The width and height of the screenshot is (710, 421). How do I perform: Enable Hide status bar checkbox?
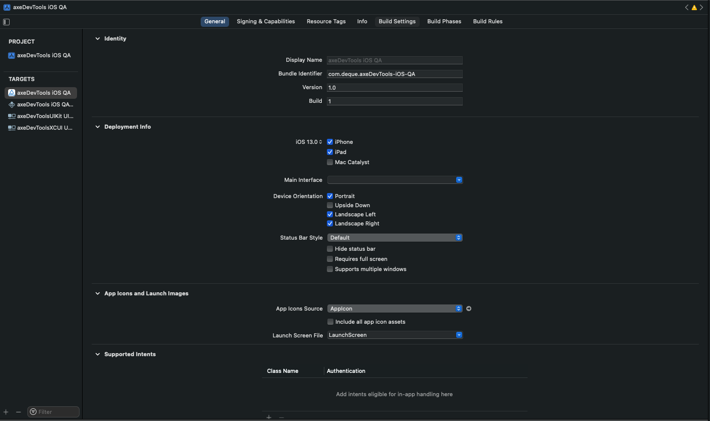pyautogui.click(x=330, y=249)
